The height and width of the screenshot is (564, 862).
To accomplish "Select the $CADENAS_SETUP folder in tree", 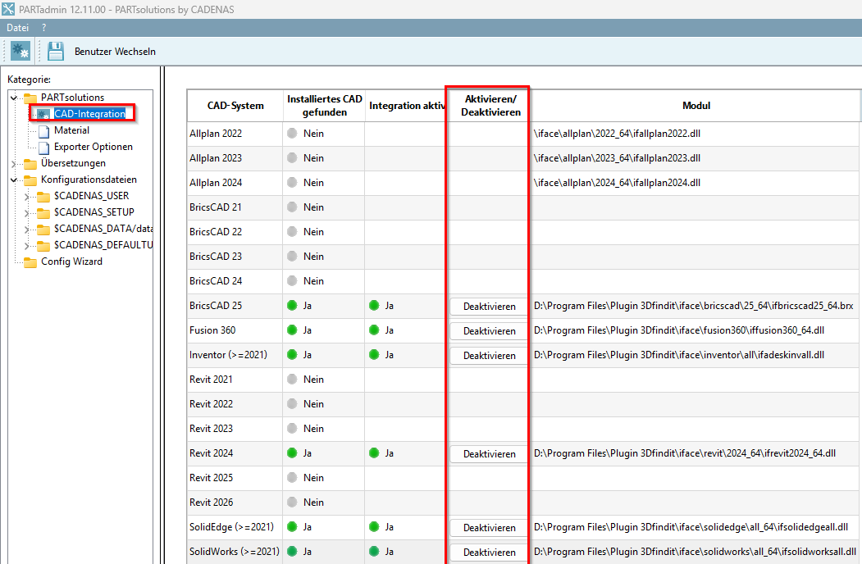I will click(93, 212).
